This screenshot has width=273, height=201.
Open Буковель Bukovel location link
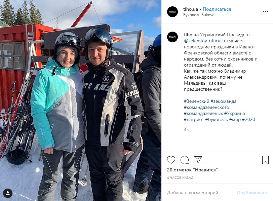pos(199,15)
